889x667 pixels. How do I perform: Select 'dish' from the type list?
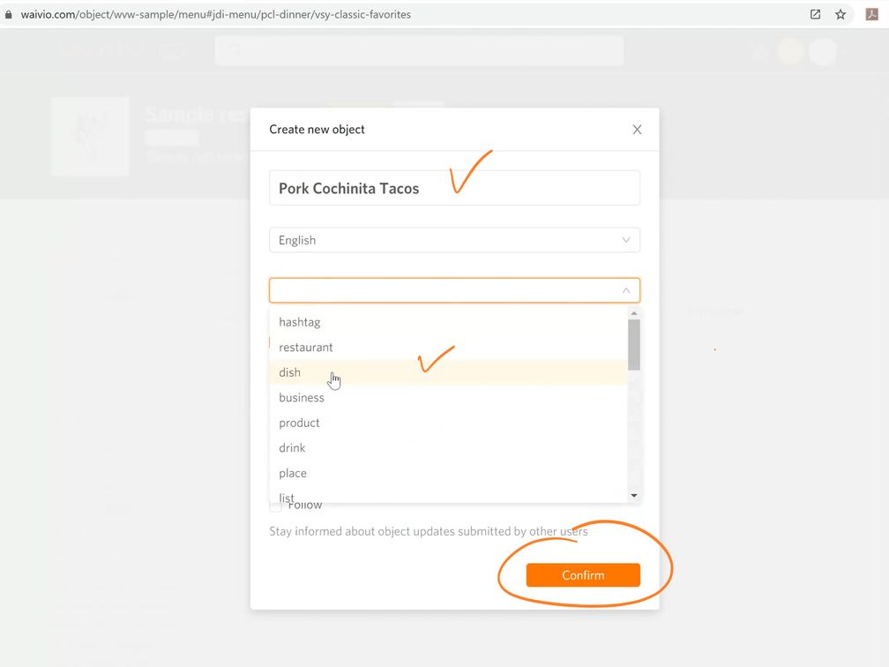click(x=290, y=372)
